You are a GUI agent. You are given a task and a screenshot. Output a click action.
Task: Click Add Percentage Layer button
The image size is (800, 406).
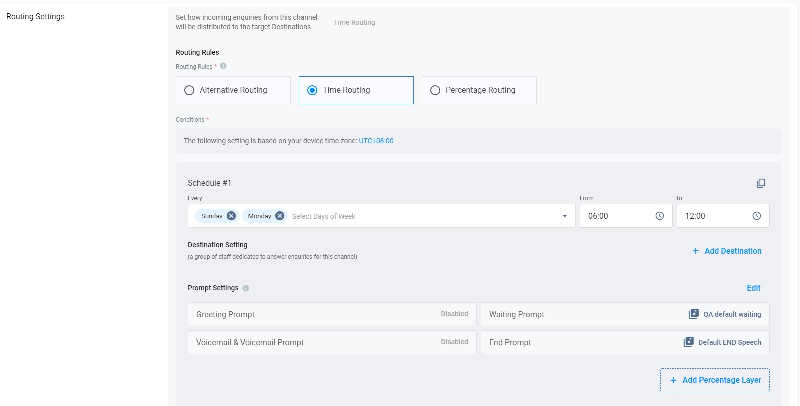coord(715,380)
